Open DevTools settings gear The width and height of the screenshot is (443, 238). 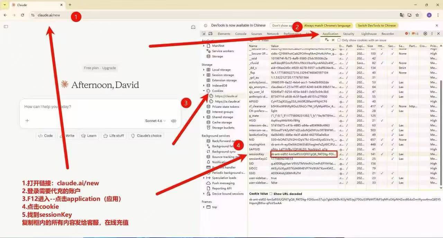point(425,34)
